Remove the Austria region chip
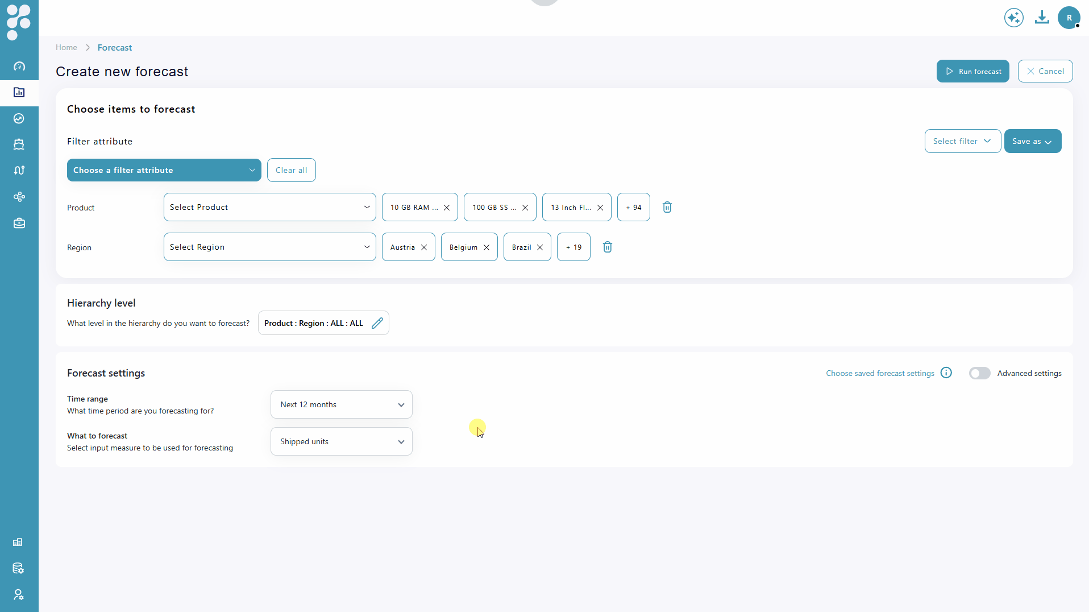The image size is (1089, 612). coord(424,247)
